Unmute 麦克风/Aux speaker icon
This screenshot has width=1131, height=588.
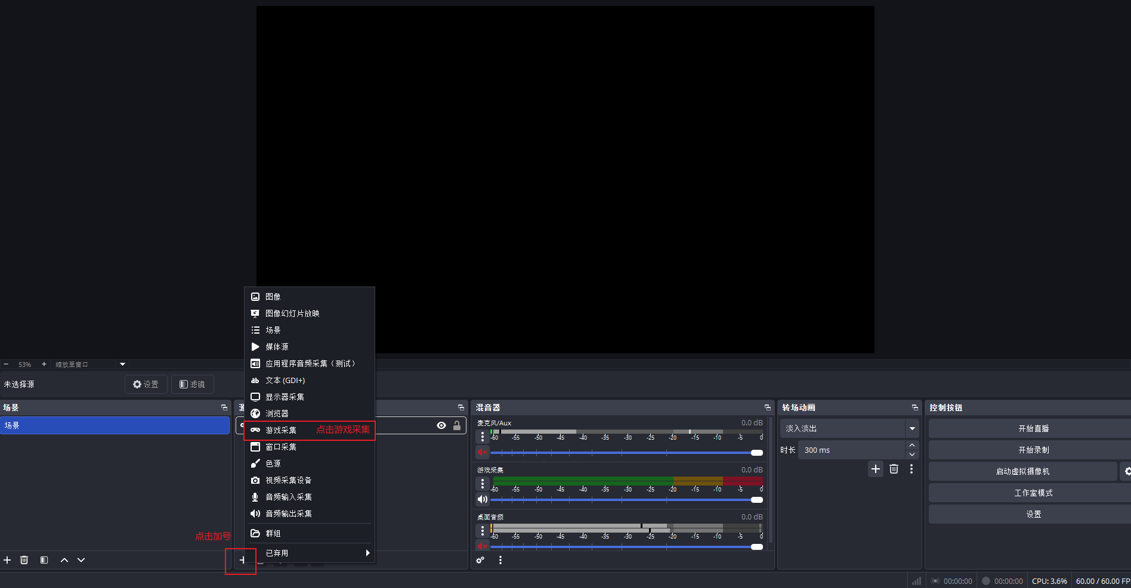pyautogui.click(x=483, y=452)
